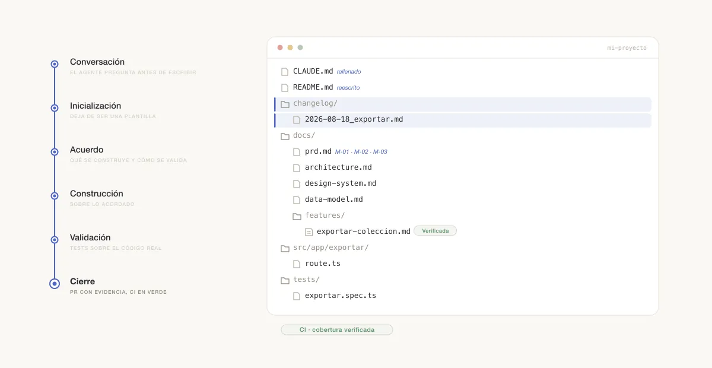
Task: Click the yellow minimize window dot
Action: click(290, 47)
